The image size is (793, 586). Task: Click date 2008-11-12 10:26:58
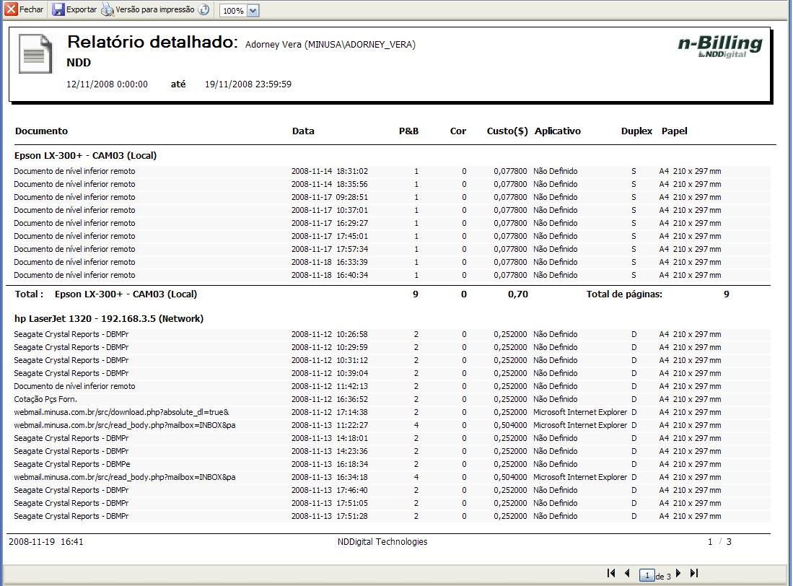pyautogui.click(x=330, y=334)
